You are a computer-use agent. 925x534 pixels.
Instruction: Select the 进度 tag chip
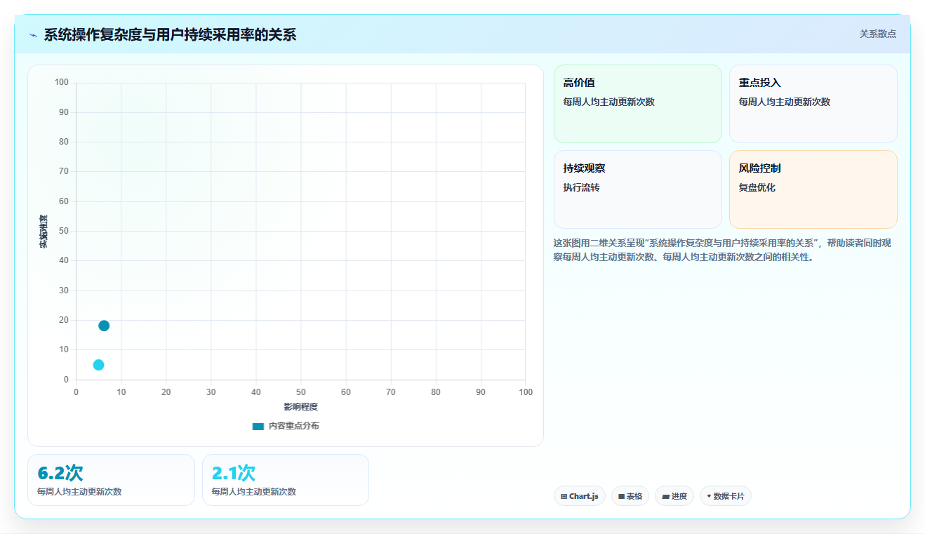674,496
